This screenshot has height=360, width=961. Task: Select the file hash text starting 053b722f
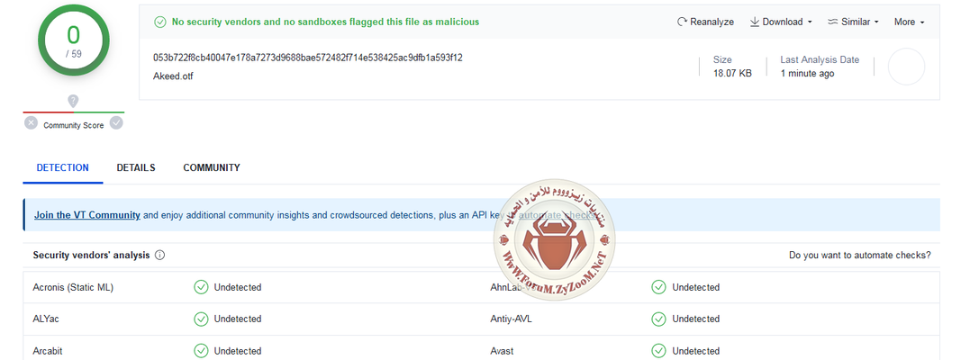308,58
